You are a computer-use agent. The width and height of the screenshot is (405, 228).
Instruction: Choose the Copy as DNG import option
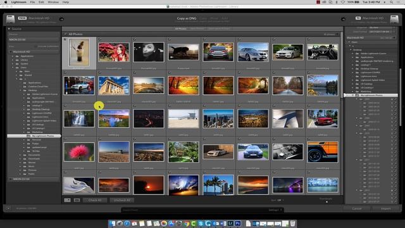coord(187,18)
